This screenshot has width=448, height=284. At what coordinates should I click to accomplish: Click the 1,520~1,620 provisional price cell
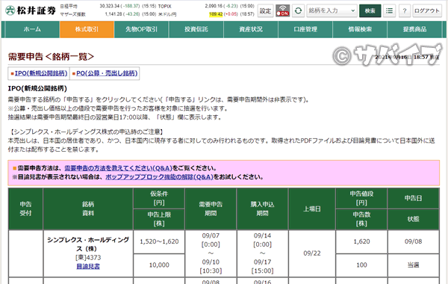pos(159,241)
